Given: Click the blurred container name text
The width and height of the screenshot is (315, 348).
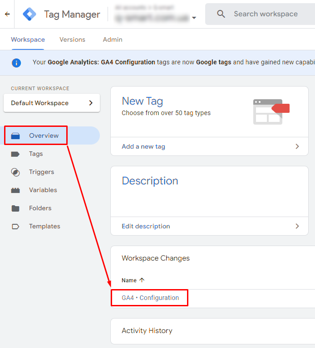Looking at the screenshot, I should point(152,18).
